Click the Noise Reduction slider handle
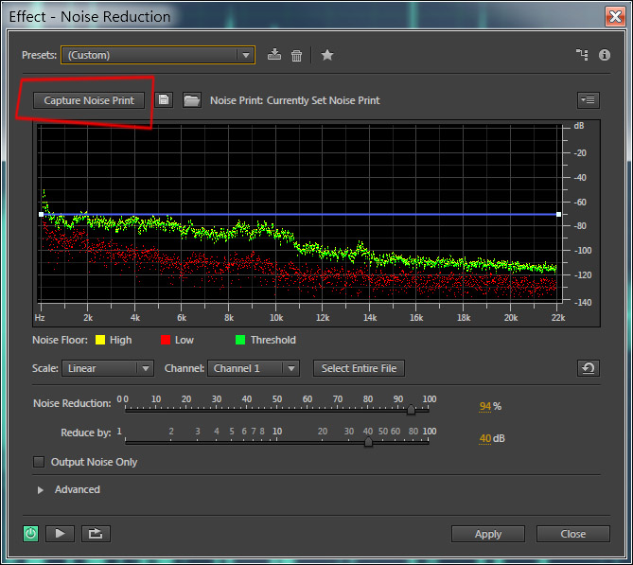This screenshot has height=565, width=633. click(411, 410)
